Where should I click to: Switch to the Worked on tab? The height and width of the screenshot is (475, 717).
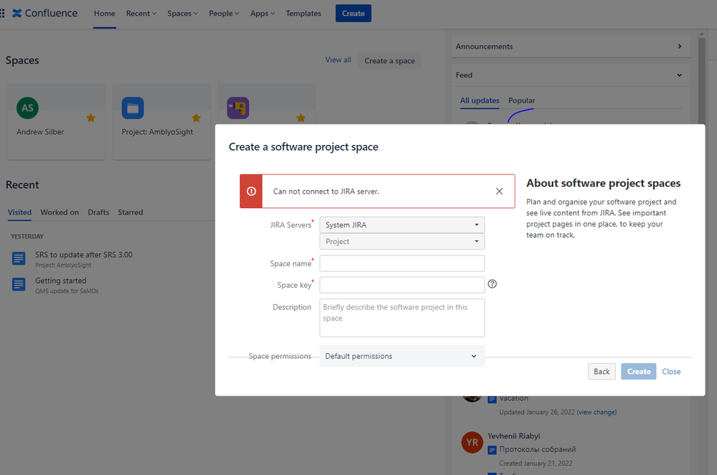click(60, 212)
